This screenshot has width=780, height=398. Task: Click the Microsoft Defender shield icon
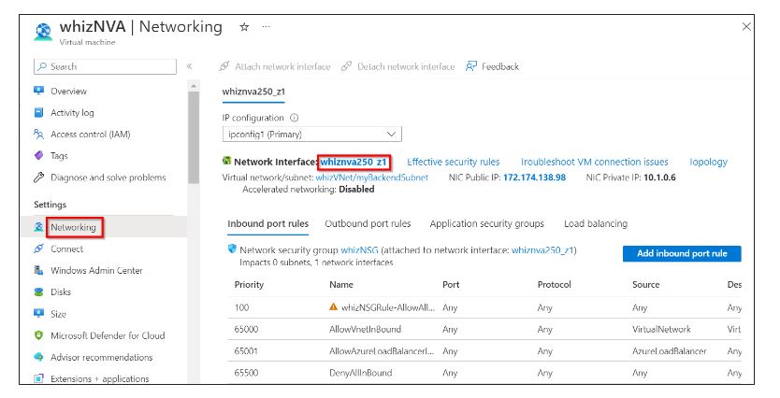(x=38, y=335)
